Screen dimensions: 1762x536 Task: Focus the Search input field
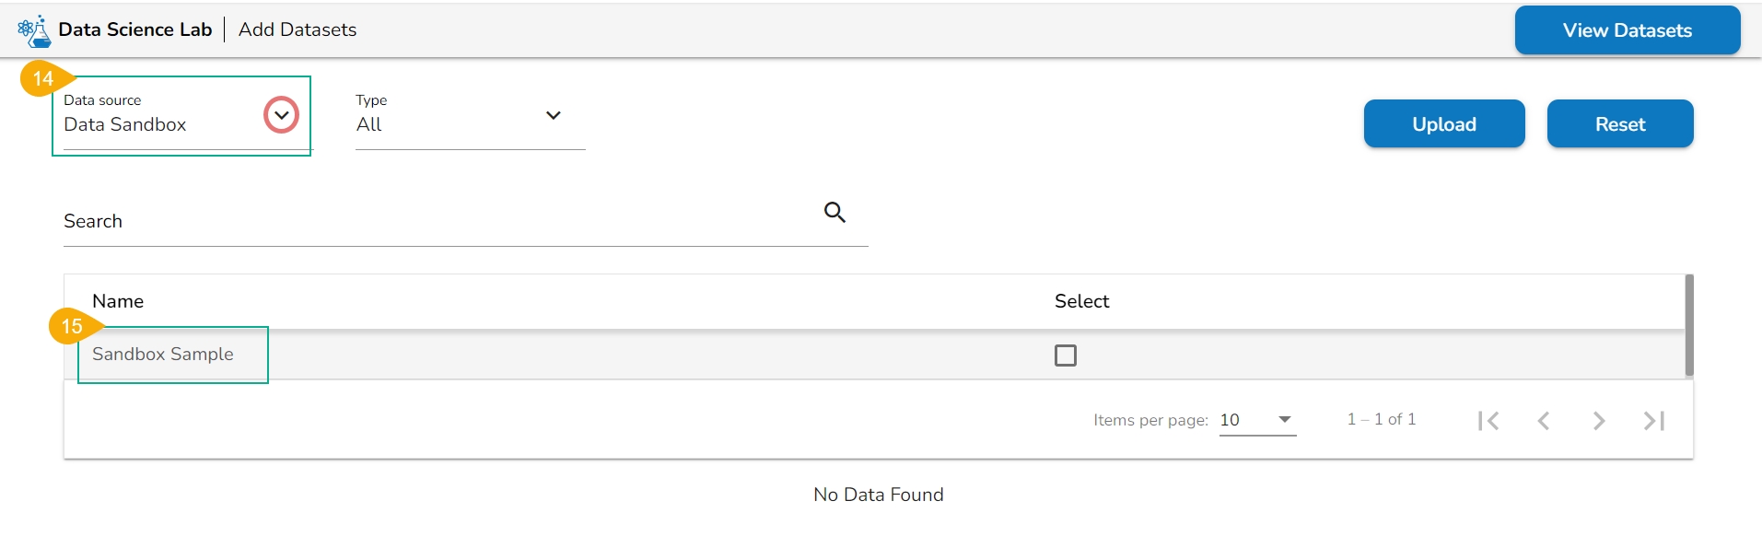(x=433, y=222)
